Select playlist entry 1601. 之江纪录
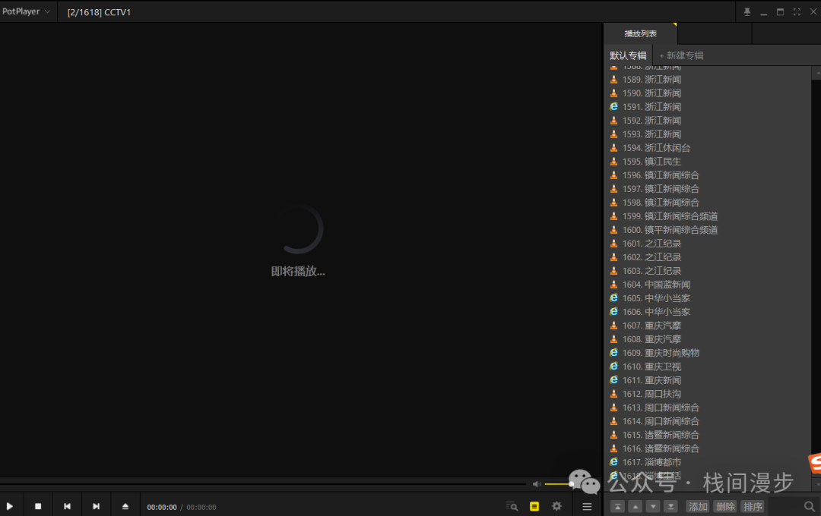 pyautogui.click(x=708, y=244)
